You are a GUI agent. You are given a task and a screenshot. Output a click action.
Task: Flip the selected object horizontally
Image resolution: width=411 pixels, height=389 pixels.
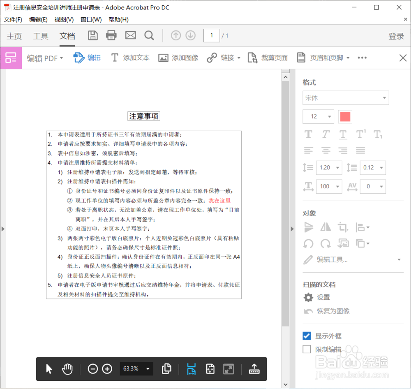coord(326,227)
